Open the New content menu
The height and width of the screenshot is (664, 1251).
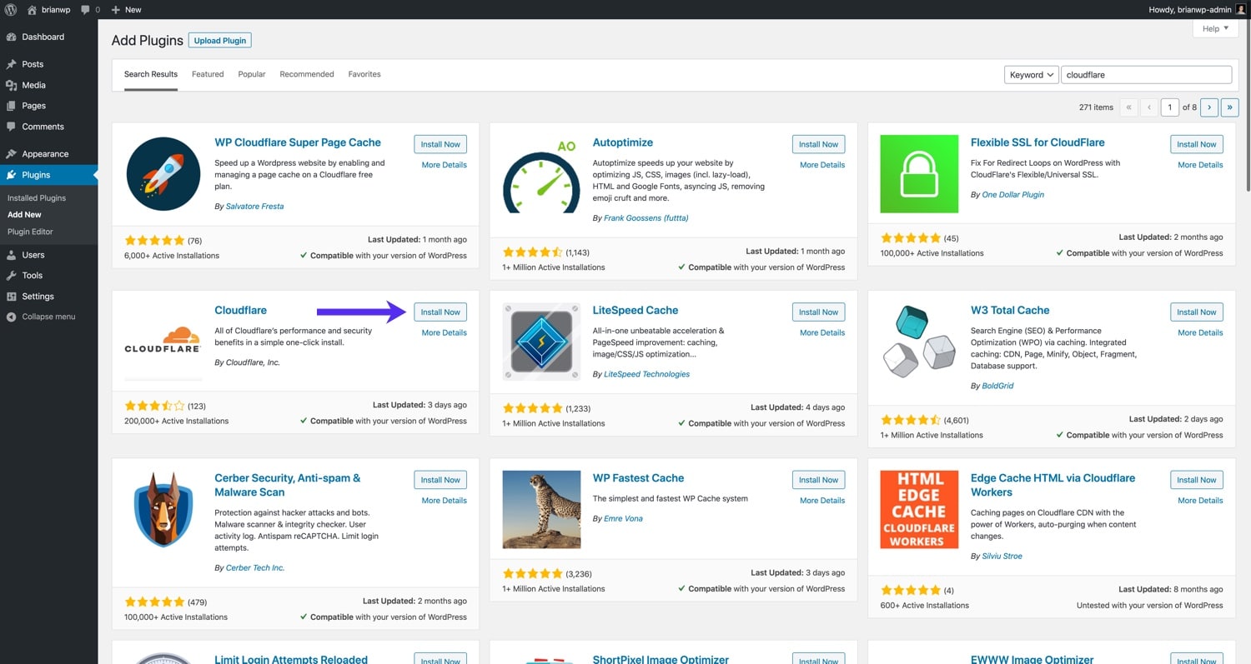(x=125, y=9)
